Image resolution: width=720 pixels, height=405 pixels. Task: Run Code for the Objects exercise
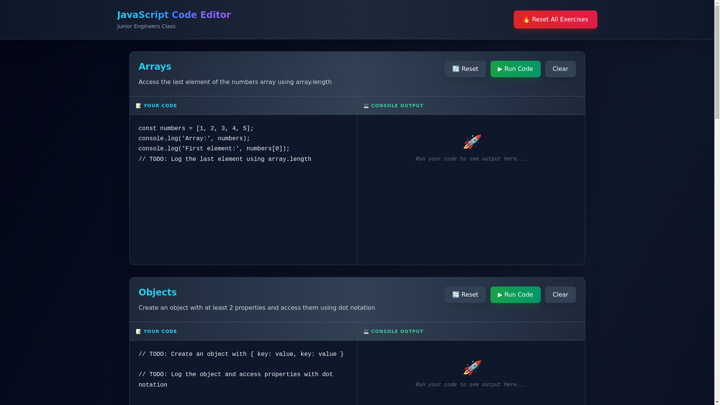[x=515, y=295]
